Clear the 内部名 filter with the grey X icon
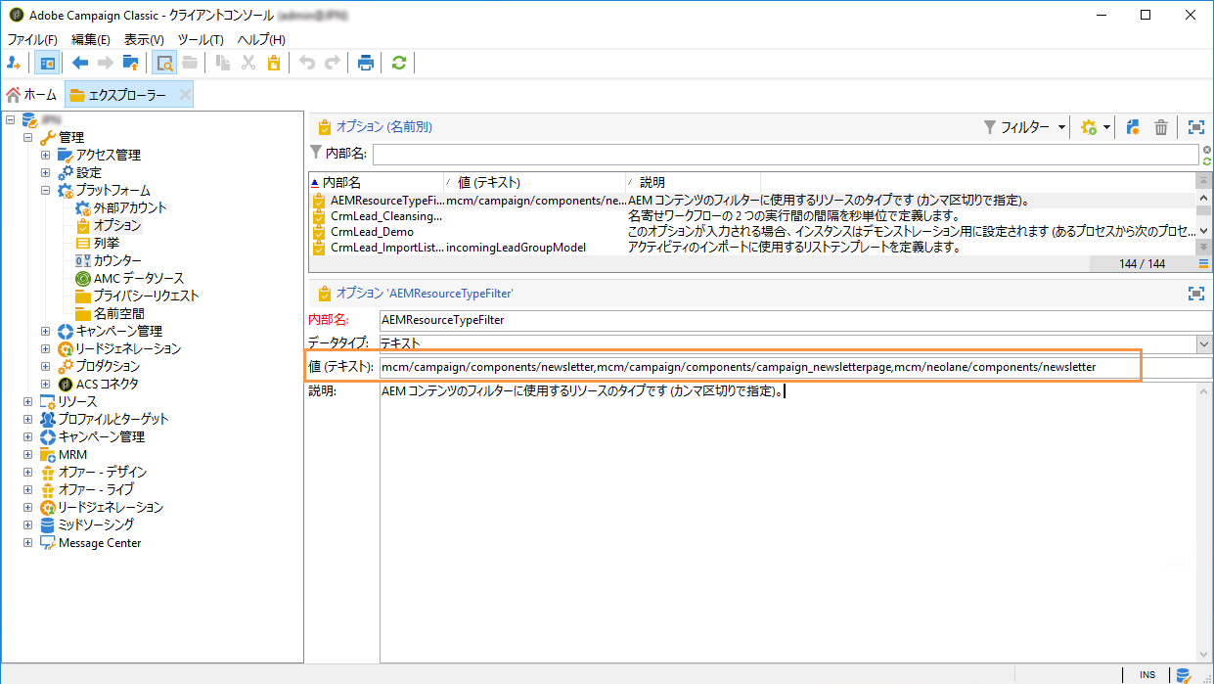Screen dimensions: 1214x684 pyautogui.click(x=1207, y=150)
